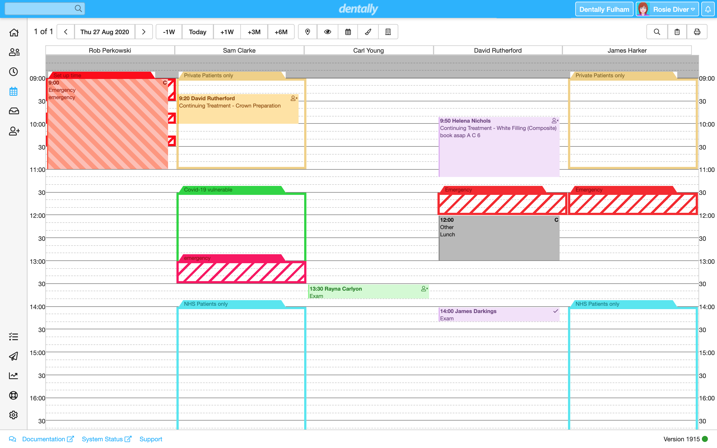Image resolution: width=717 pixels, height=448 pixels.
Task: Click the add new patient icon
Action: pyautogui.click(x=14, y=131)
